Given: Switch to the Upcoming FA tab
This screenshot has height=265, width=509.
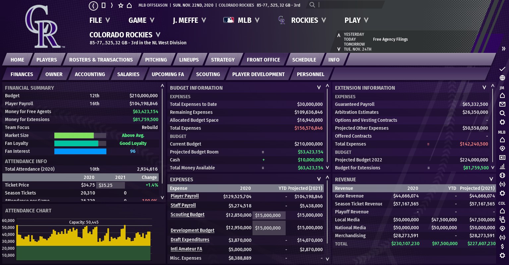Looking at the screenshot, I should click(168, 74).
